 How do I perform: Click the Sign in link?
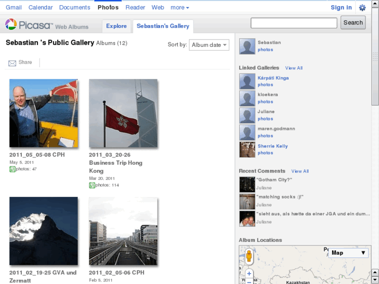pos(341,7)
